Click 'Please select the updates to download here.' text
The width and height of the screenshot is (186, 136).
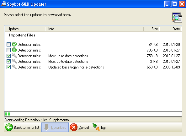[37, 15]
